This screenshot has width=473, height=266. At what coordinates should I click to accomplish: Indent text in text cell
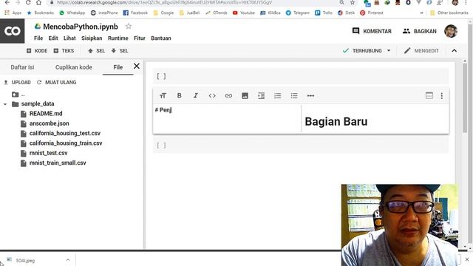pos(261,95)
